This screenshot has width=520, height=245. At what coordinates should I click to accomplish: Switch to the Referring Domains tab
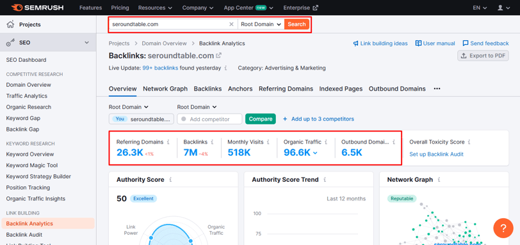[x=286, y=89]
